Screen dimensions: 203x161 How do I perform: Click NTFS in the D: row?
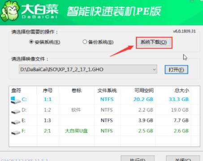(107, 110)
